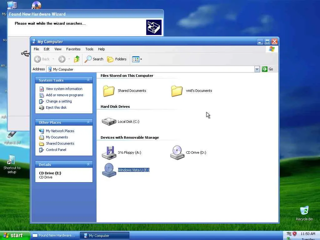Open the Edit menu
The image size is (320, 240).
(47, 49)
